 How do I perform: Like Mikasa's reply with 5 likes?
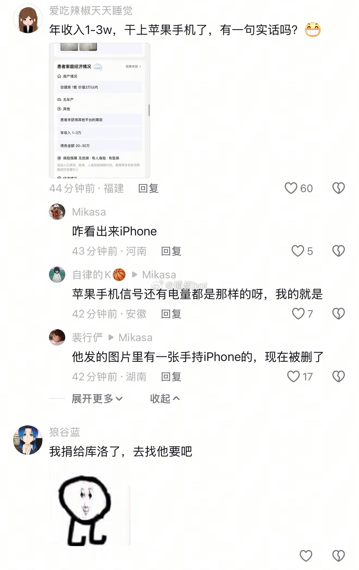pos(298,251)
